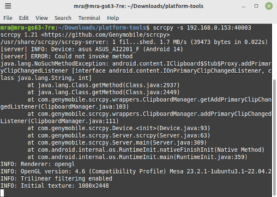Click the green mra@mra-gs63-7re prompt text
The height and width of the screenshot is (197, 277).
click(x=28, y=28)
